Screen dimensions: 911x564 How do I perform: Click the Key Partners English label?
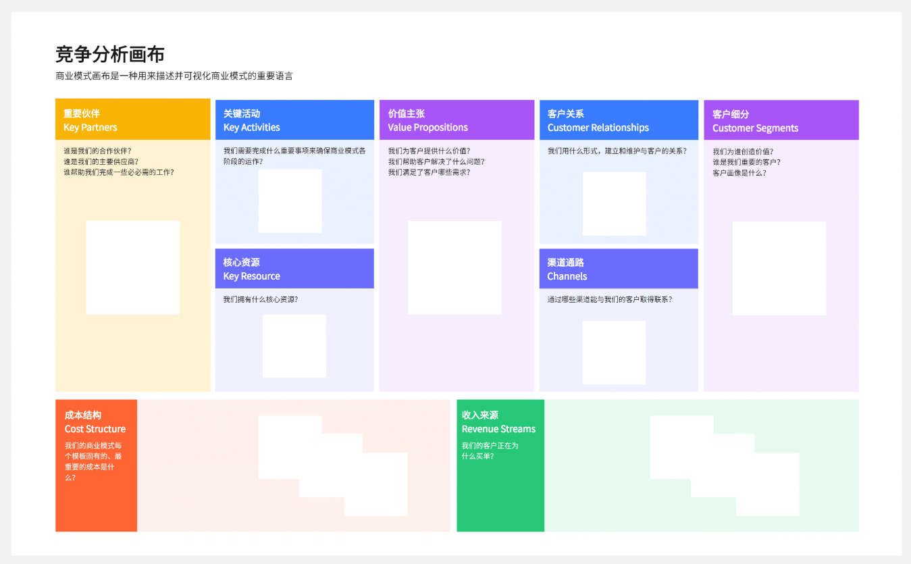(x=90, y=128)
